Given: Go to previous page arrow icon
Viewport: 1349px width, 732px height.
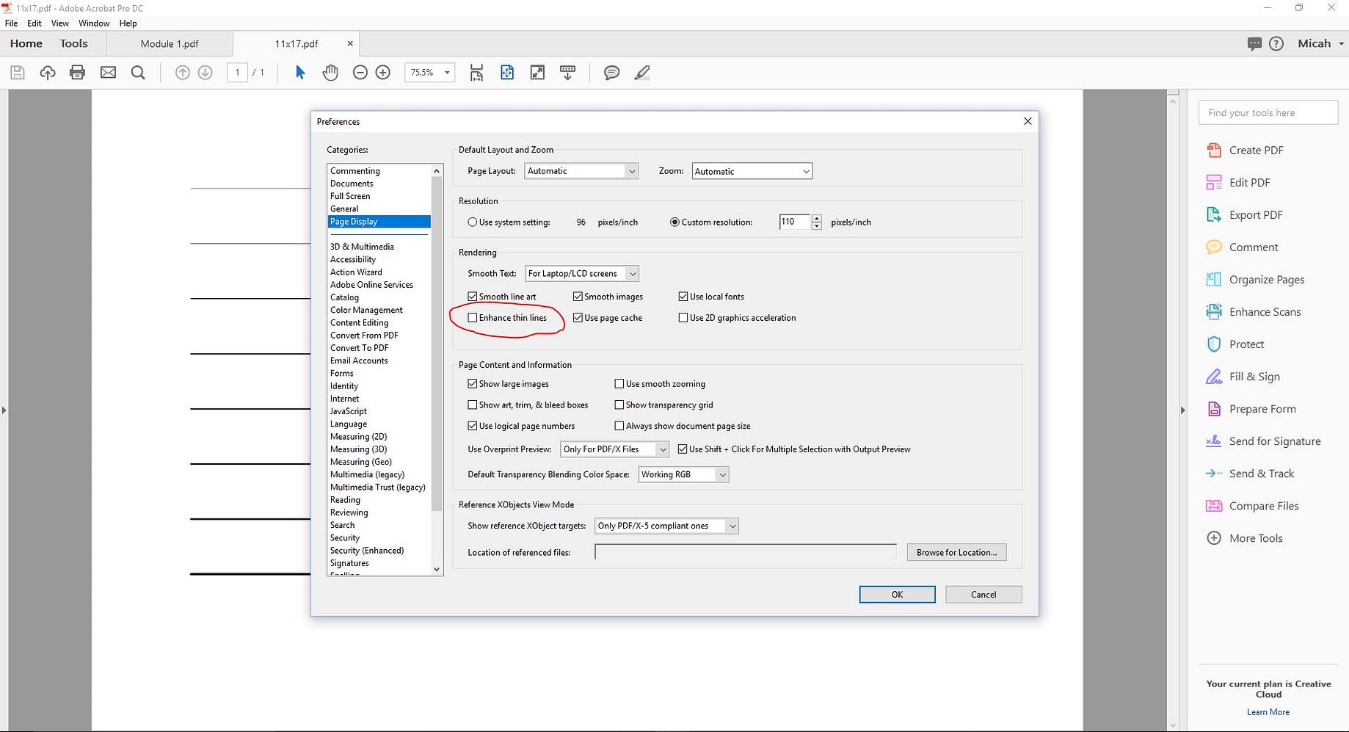Looking at the screenshot, I should click(183, 73).
